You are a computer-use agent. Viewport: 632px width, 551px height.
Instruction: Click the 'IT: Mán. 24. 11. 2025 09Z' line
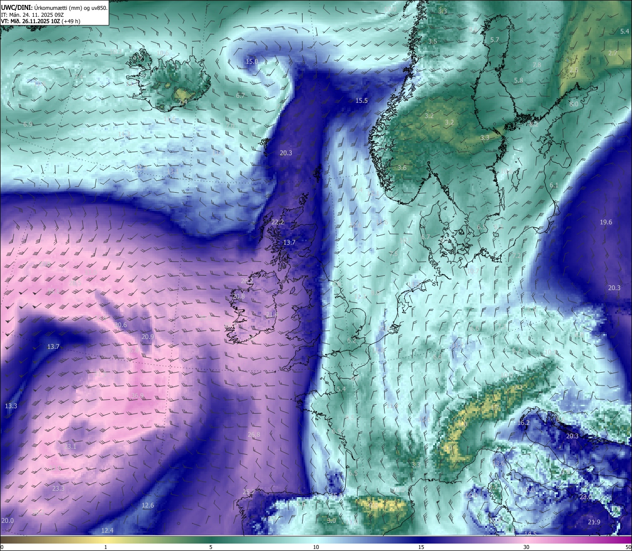pos(32,15)
